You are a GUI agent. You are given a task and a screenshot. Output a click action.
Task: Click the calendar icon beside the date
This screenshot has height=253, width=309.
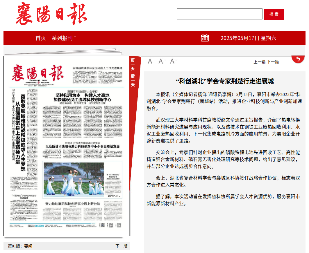(206, 38)
